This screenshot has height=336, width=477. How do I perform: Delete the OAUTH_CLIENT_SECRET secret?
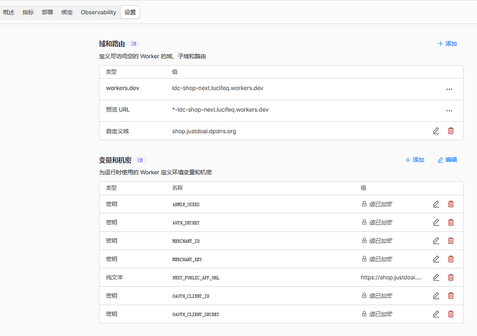(451, 314)
